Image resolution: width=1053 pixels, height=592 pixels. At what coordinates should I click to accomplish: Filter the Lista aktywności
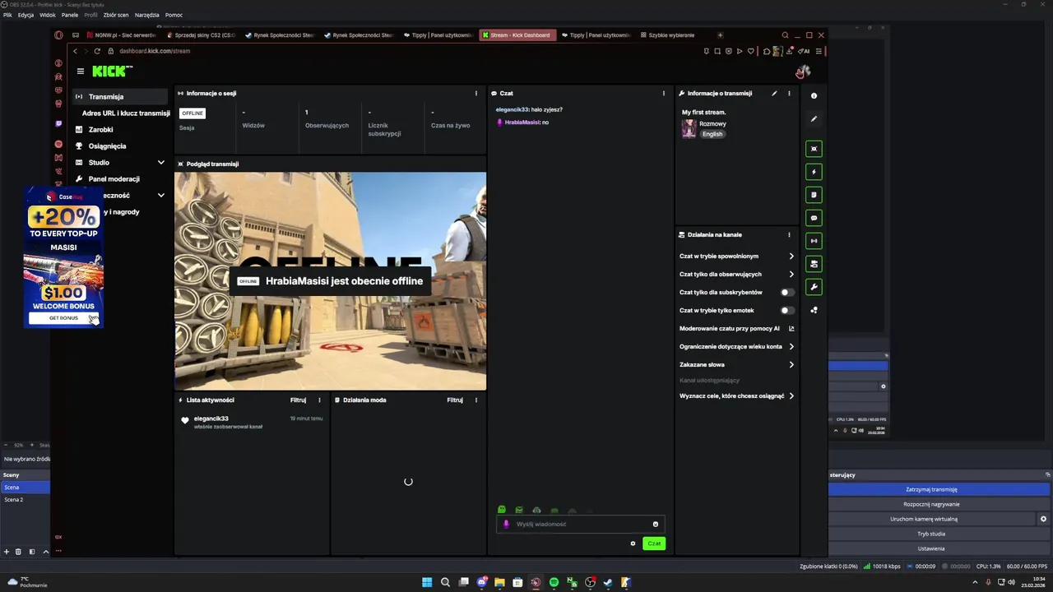pyautogui.click(x=298, y=400)
